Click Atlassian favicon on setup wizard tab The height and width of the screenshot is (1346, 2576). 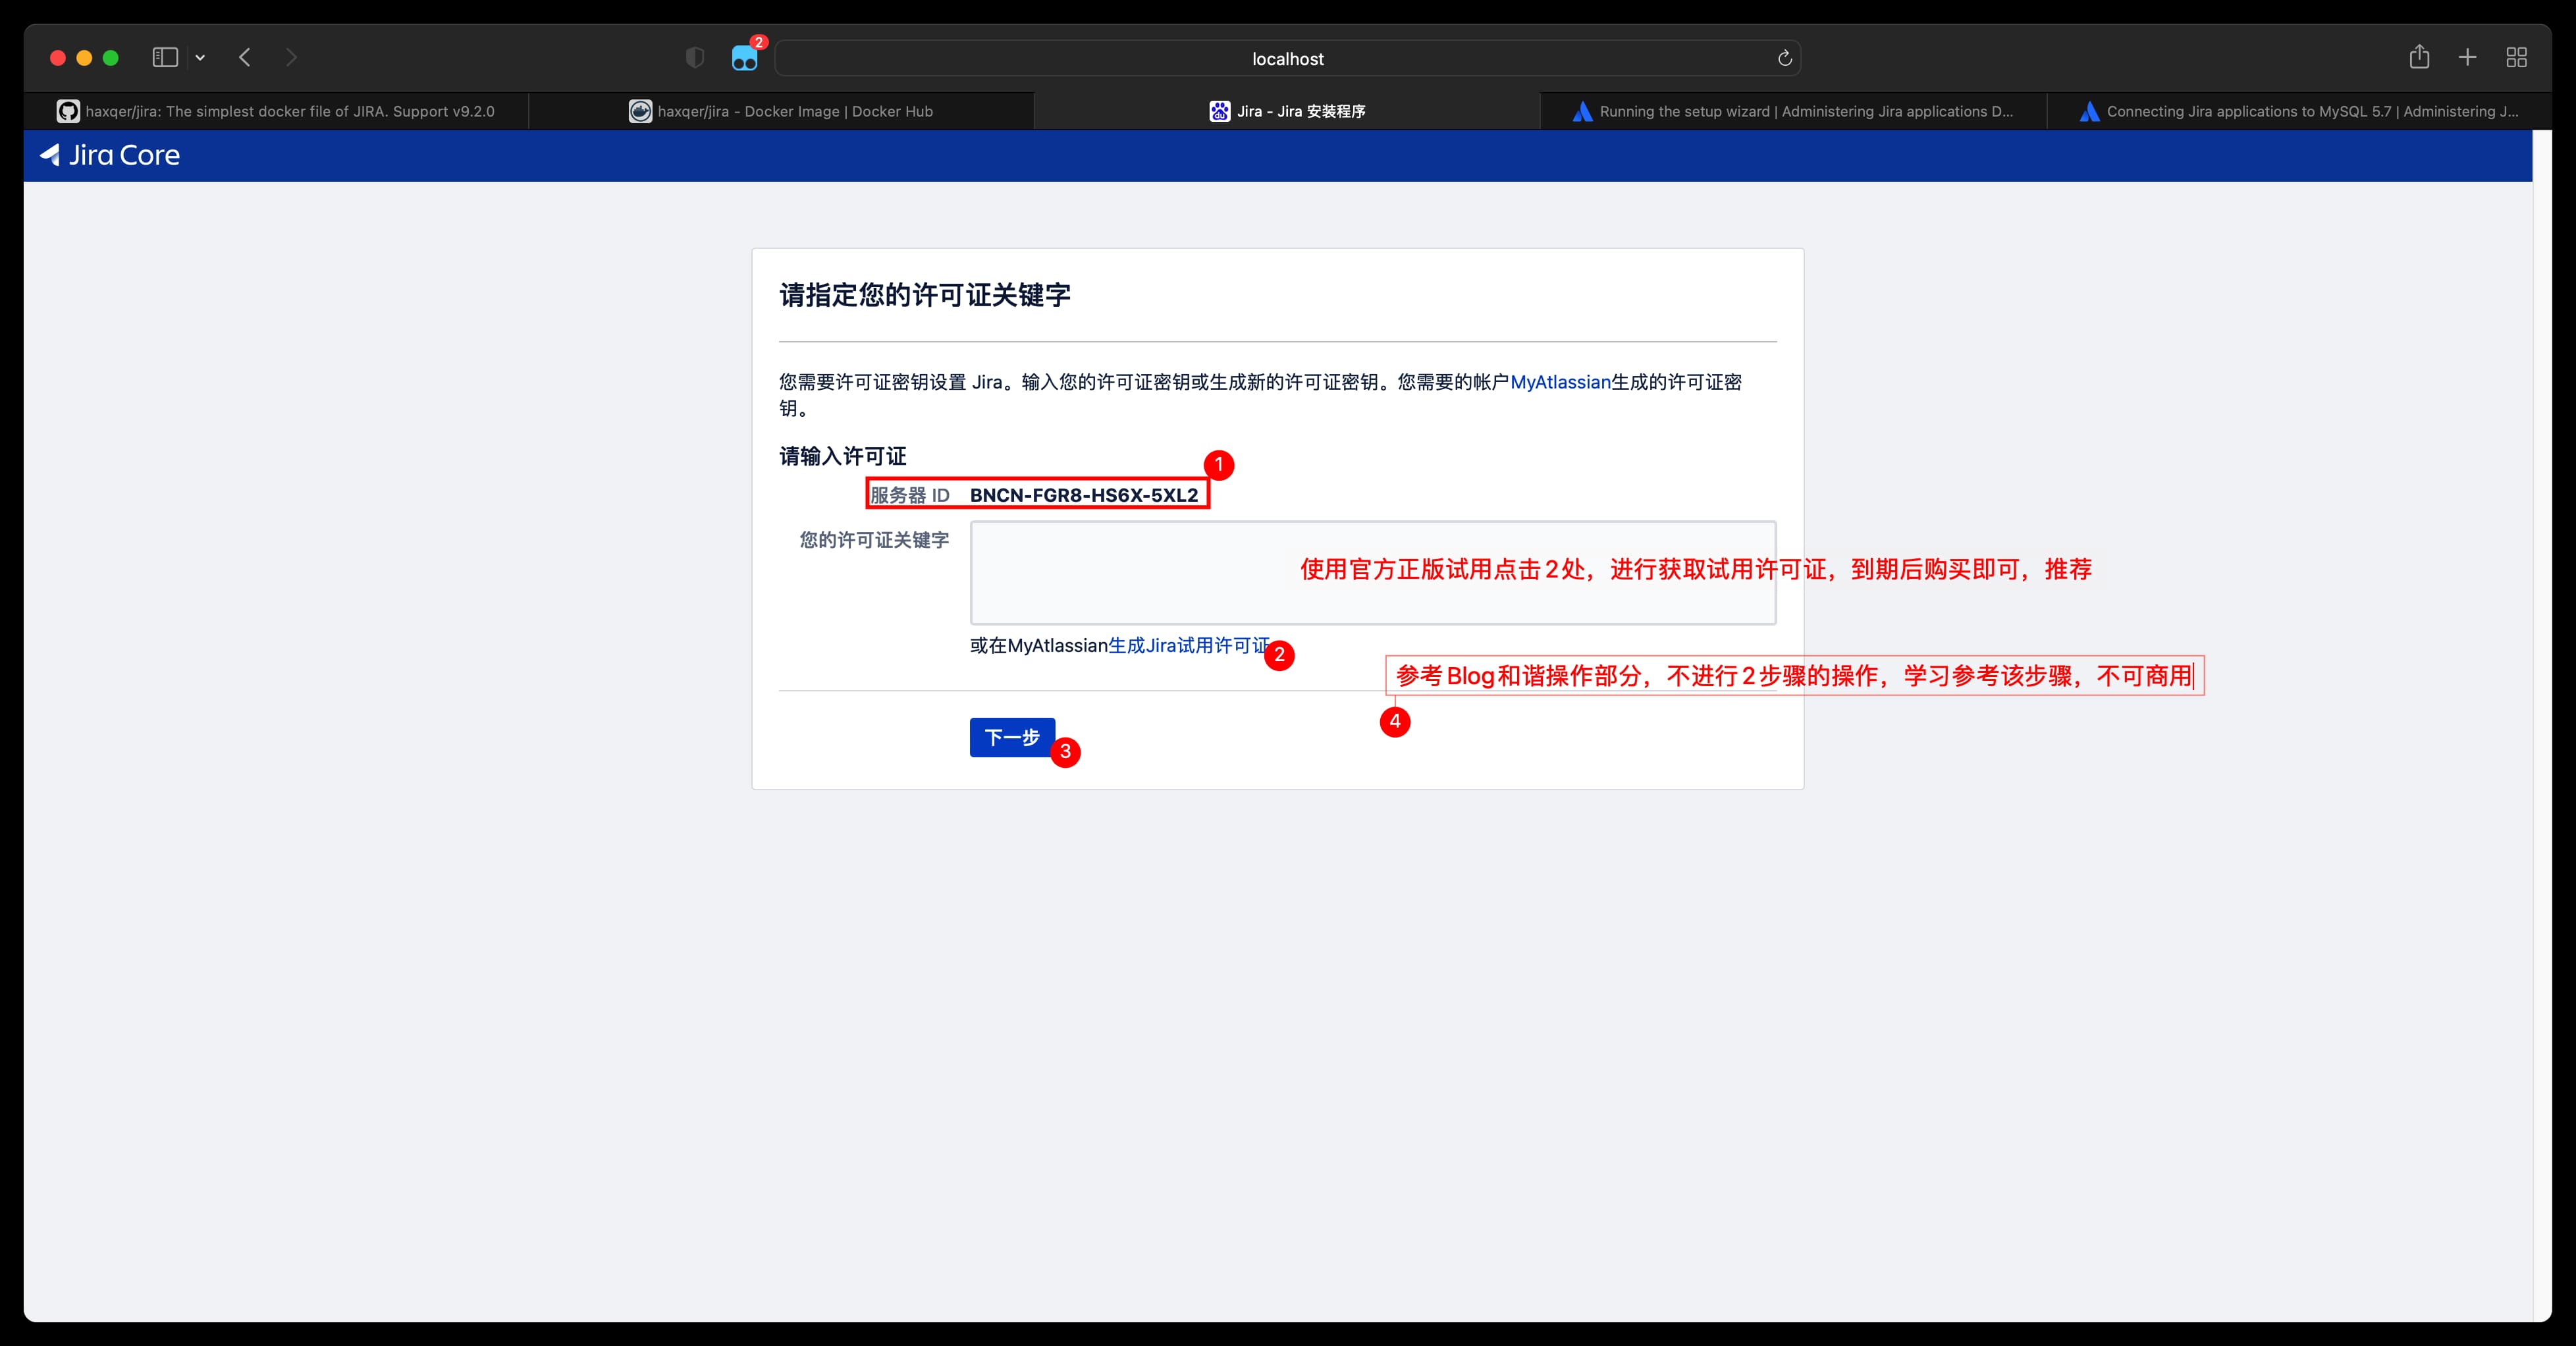click(x=1582, y=111)
